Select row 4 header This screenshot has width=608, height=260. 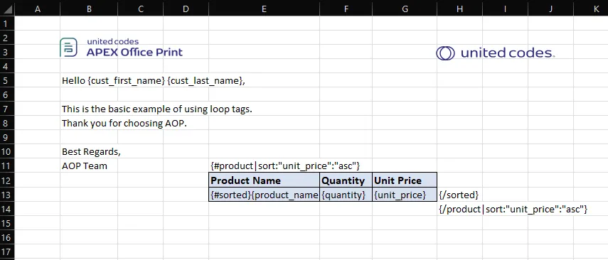pyautogui.click(x=7, y=66)
